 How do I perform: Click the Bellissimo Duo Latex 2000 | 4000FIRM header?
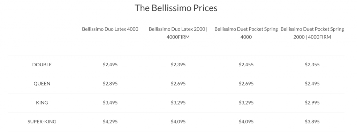click(x=178, y=33)
